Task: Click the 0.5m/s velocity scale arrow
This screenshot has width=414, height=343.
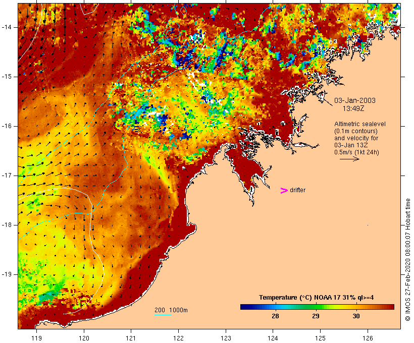Action: click(x=349, y=159)
